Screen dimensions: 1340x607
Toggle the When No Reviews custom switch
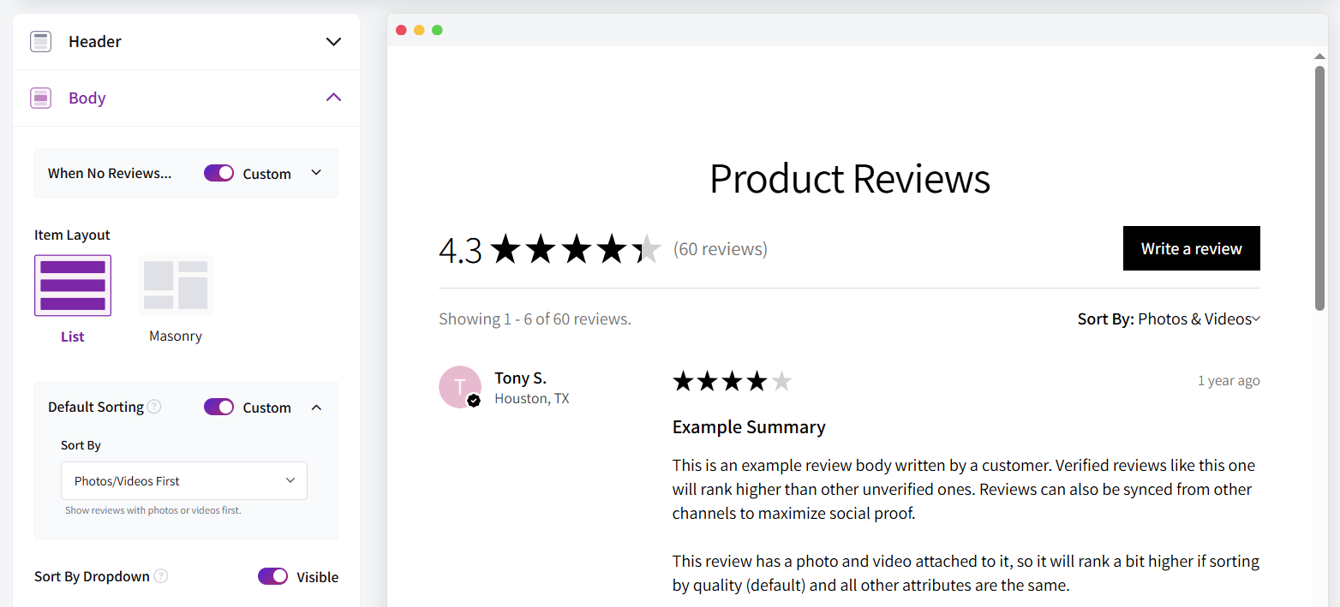click(x=218, y=173)
